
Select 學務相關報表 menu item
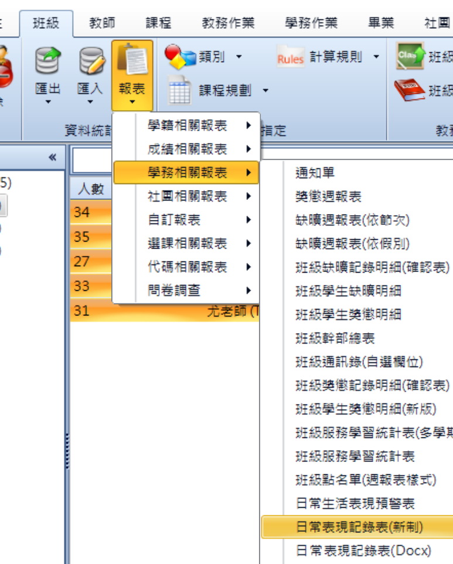pos(186,172)
